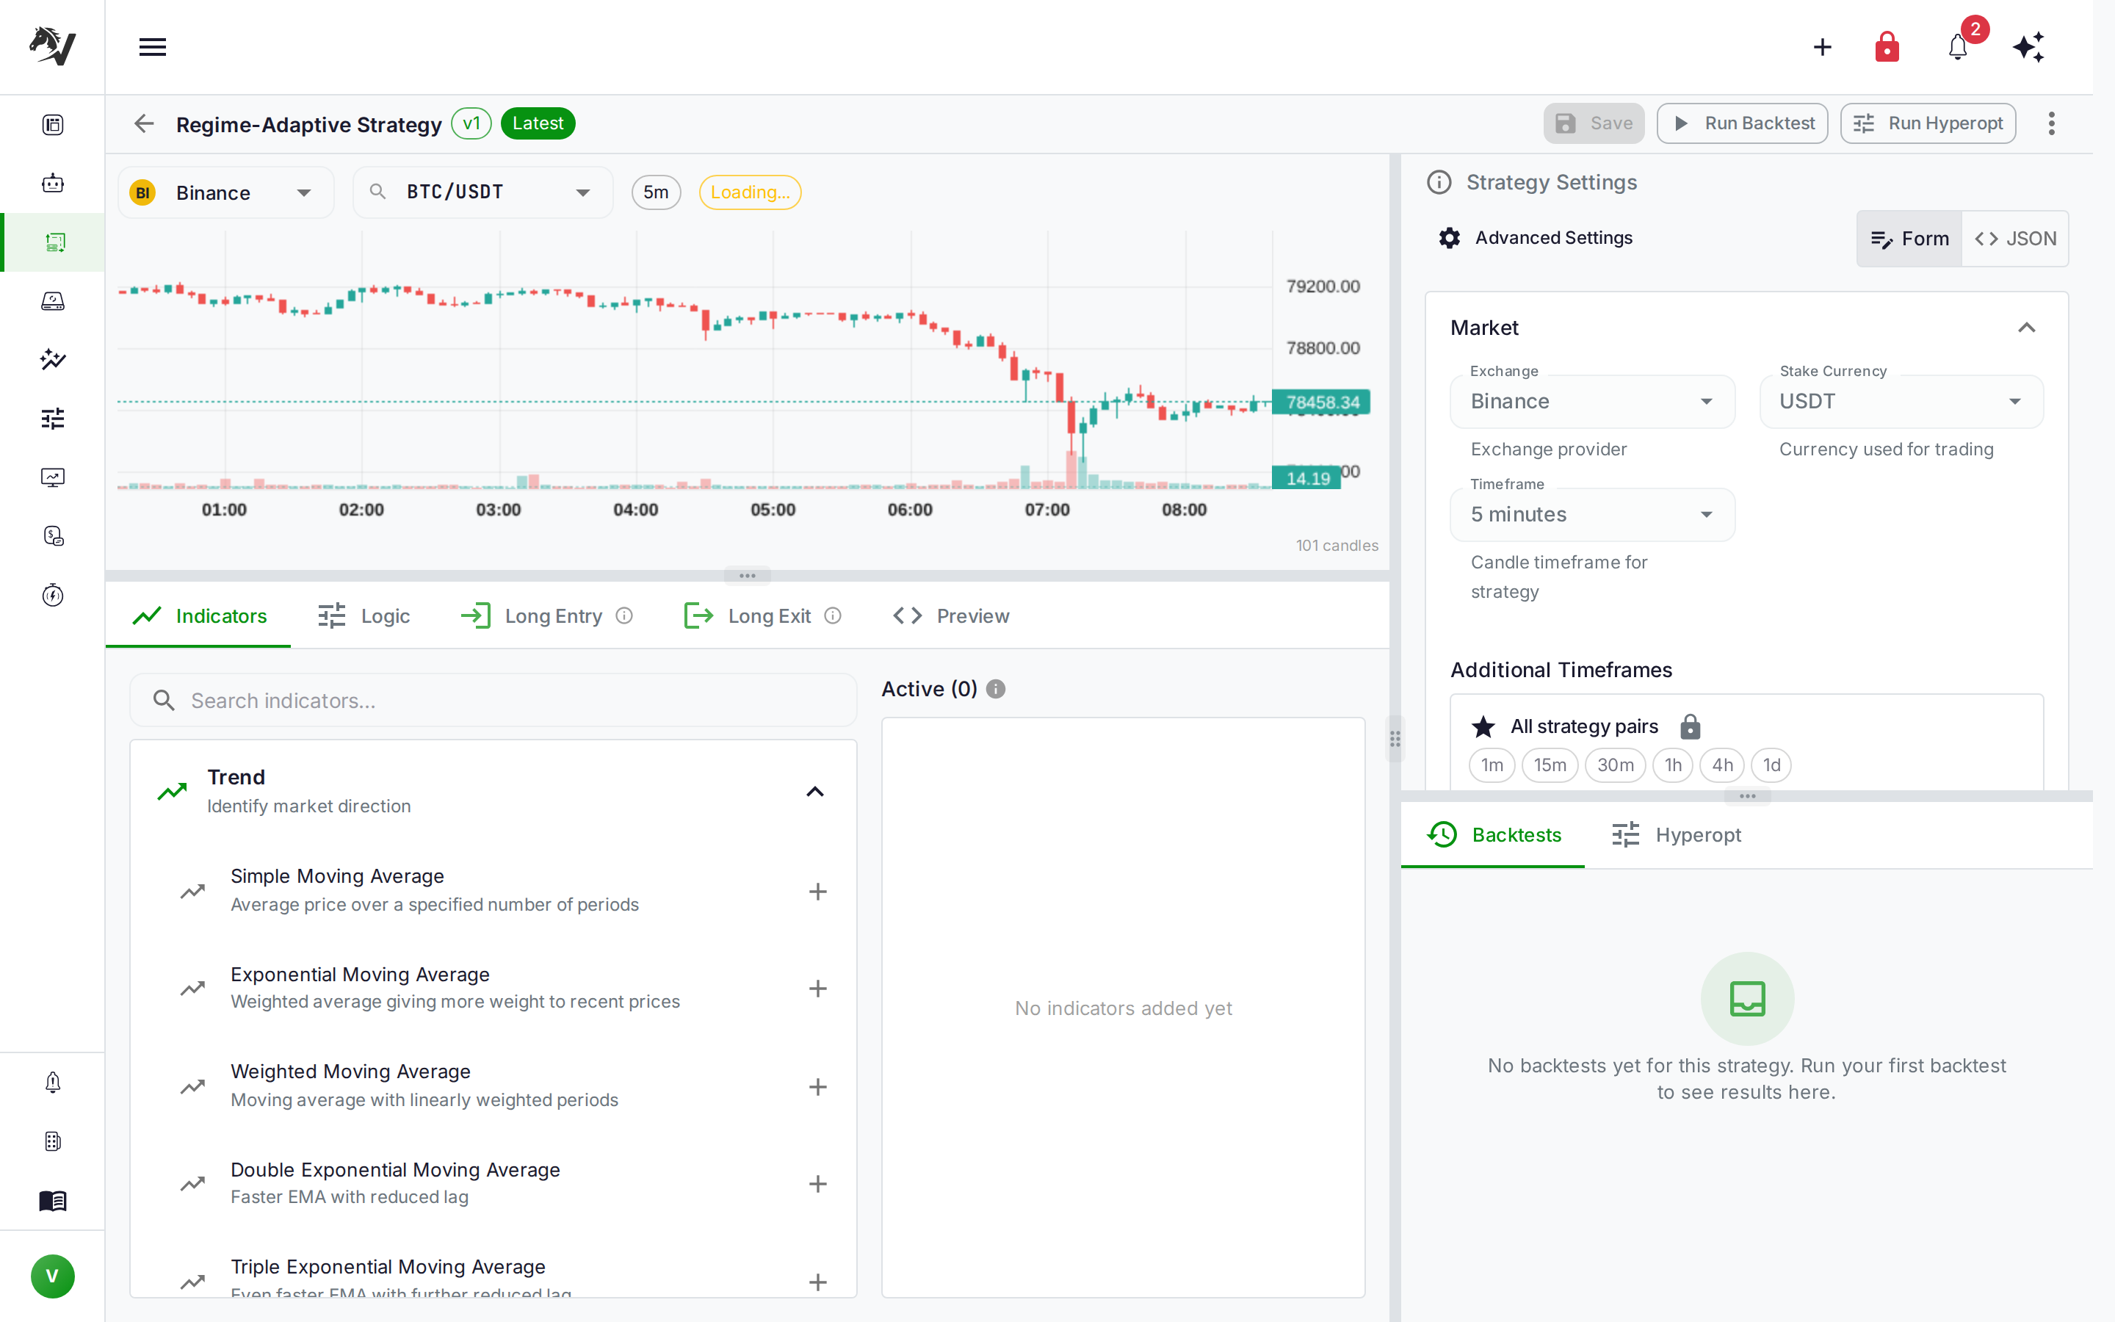This screenshot has width=2115, height=1322.
Task: Click the Strategy Settings info icon
Action: pos(1439,182)
